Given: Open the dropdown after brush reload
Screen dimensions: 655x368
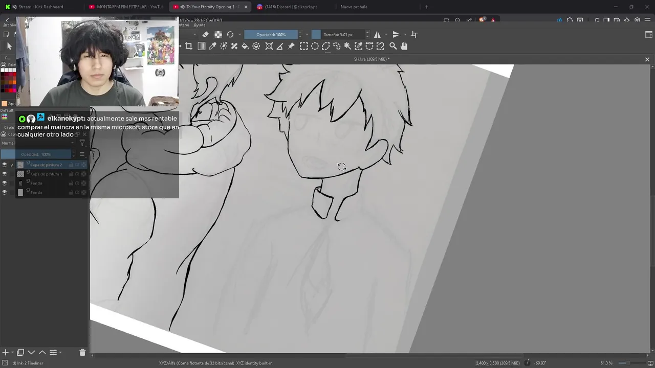Looking at the screenshot, I should pos(239,34).
